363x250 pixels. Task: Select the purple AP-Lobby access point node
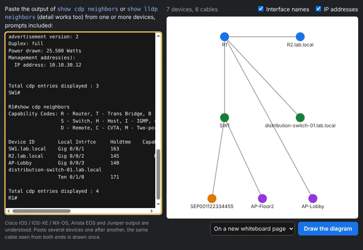point(313,198)
